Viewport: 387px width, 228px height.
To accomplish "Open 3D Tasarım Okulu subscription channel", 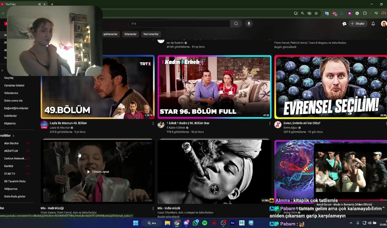I will [15, 181].
